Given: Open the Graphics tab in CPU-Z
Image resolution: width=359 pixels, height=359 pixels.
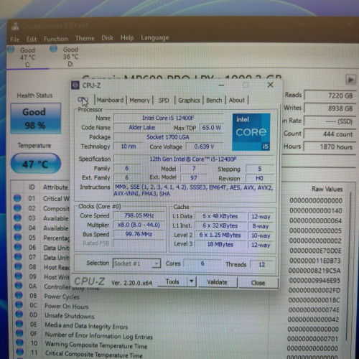Looking at the screenshot, I should (189, 101).
